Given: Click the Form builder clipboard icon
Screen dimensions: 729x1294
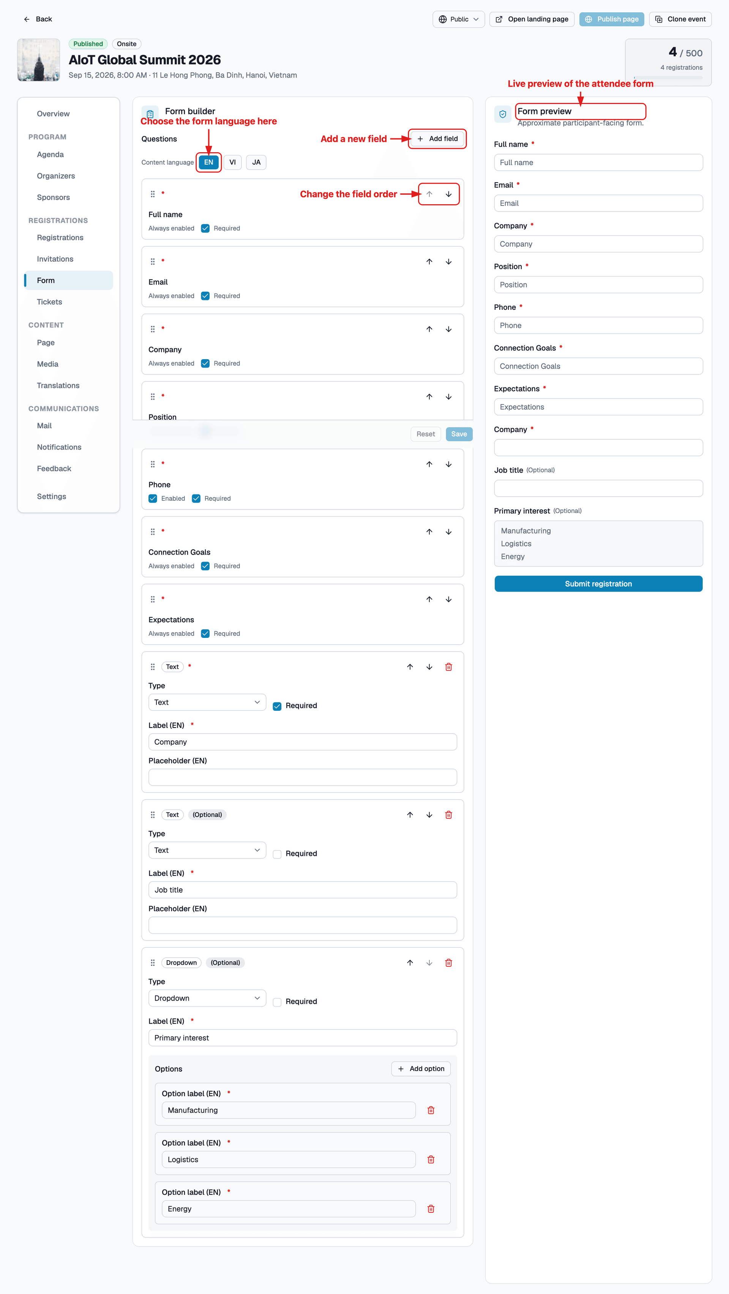Looking at the screenshot, I should point(150,114).
